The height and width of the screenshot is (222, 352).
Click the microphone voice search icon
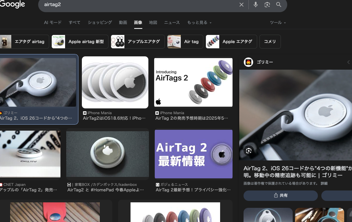coord(256,5)
